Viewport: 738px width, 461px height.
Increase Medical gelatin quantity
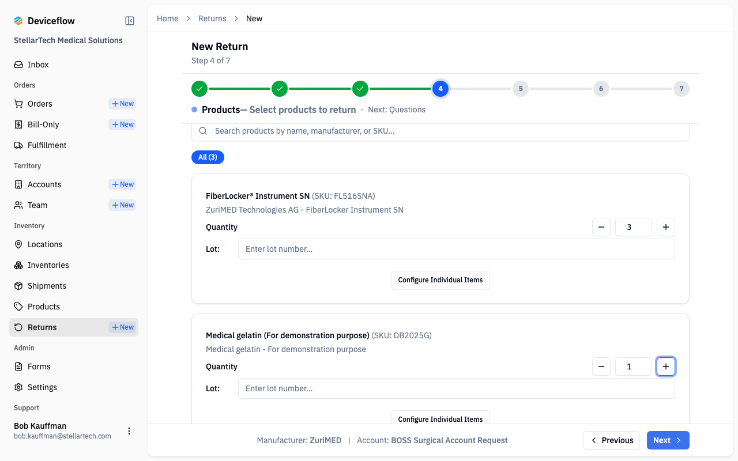[x=666, y=366]
